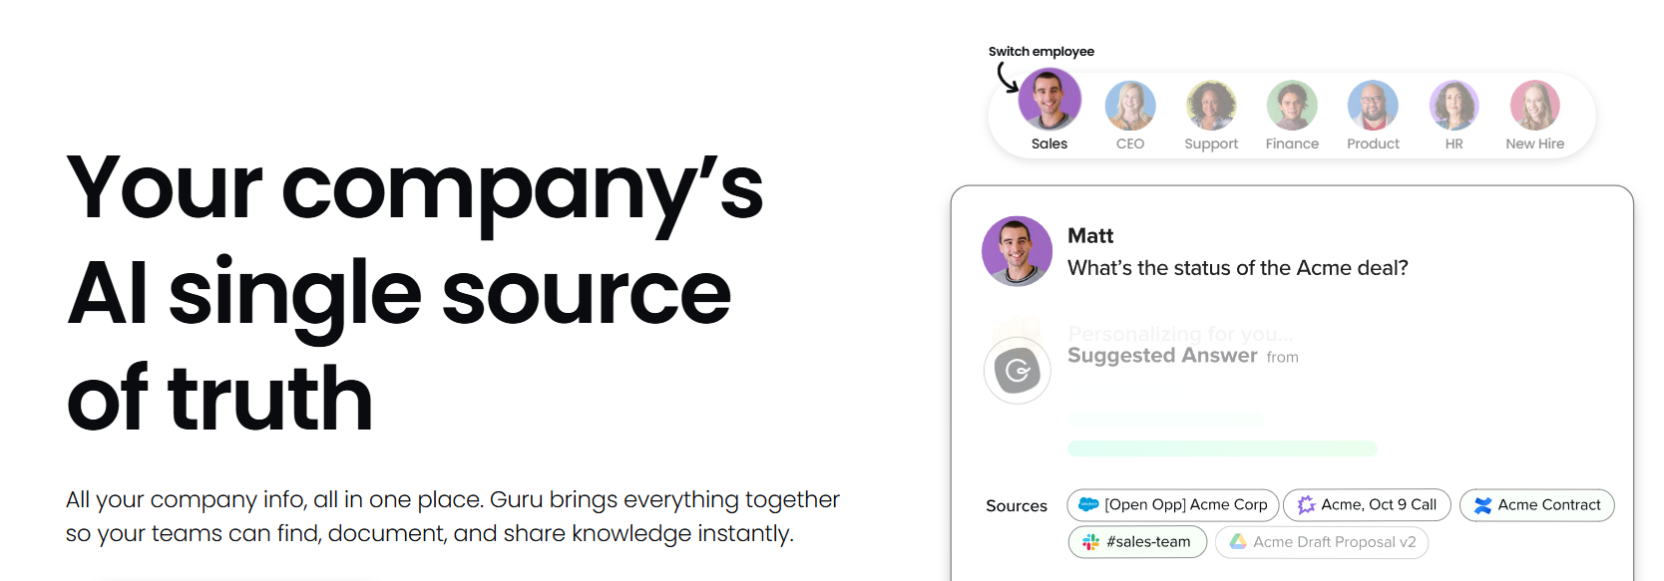Click the question 'What's the status of the Acme deal?'

1237,268
